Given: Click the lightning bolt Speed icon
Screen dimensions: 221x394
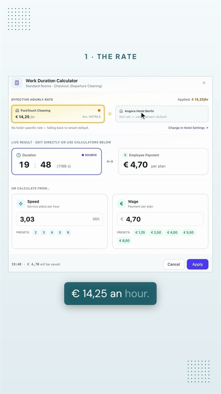Looking at the screenshot, I should coord(21,204).
